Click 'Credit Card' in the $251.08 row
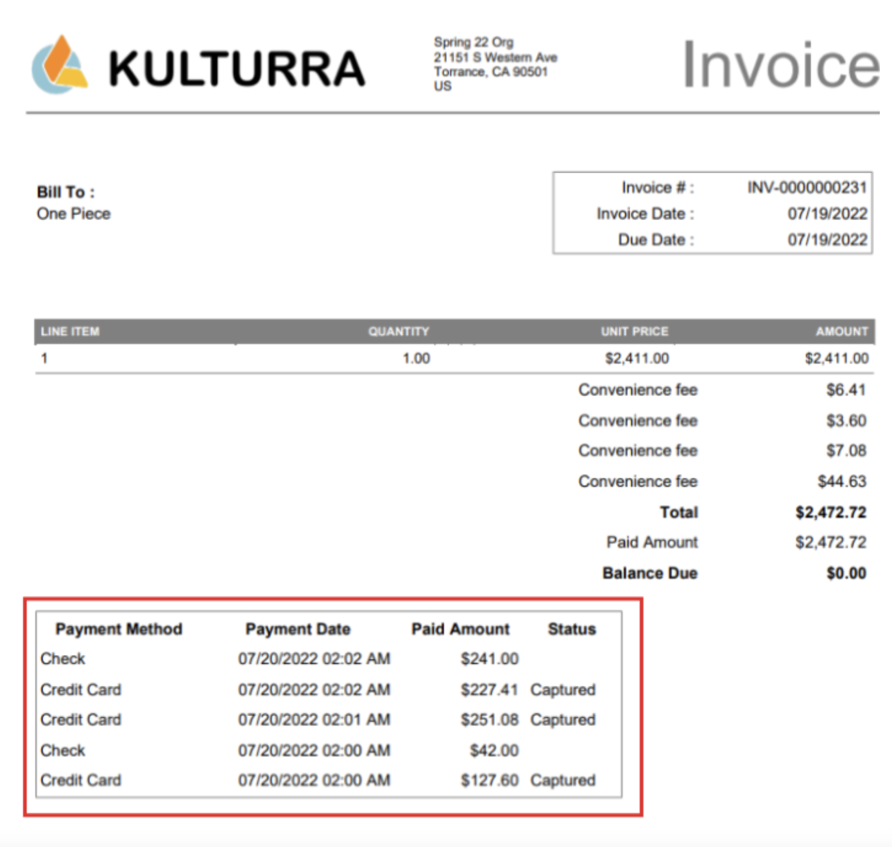The width and height of the screenshot is (892, 847). click(81, 720)
